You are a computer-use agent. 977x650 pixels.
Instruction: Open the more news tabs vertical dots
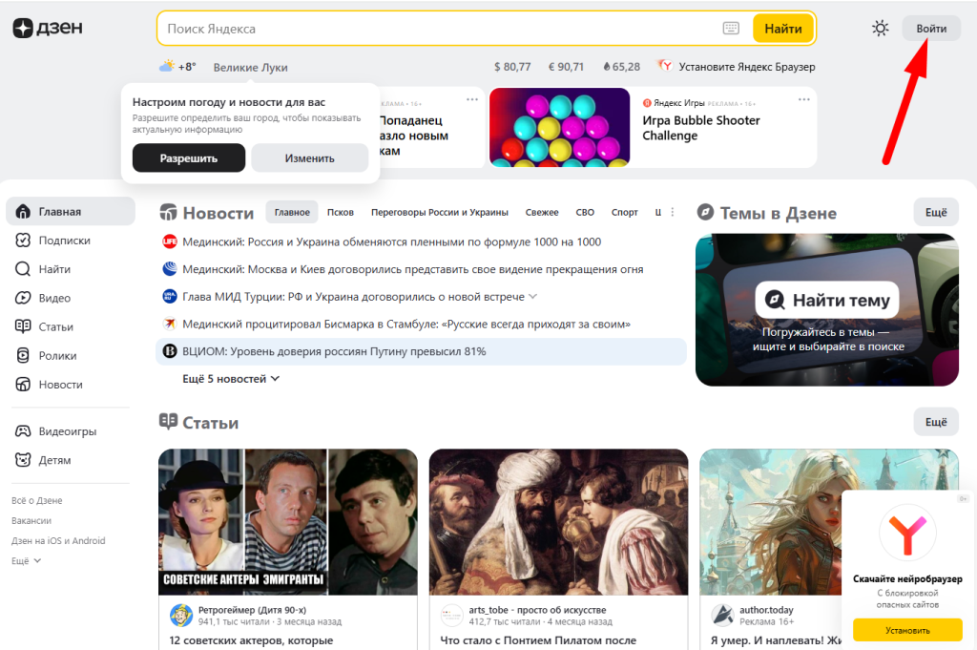[673, 212]
